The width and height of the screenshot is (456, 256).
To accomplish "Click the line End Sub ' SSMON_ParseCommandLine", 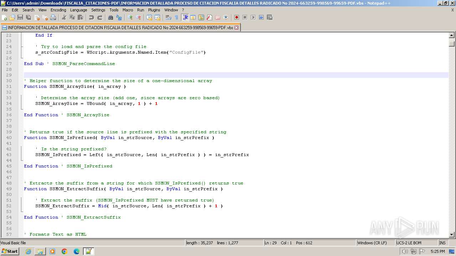I will pyautogui.click(x=69, y=64).
